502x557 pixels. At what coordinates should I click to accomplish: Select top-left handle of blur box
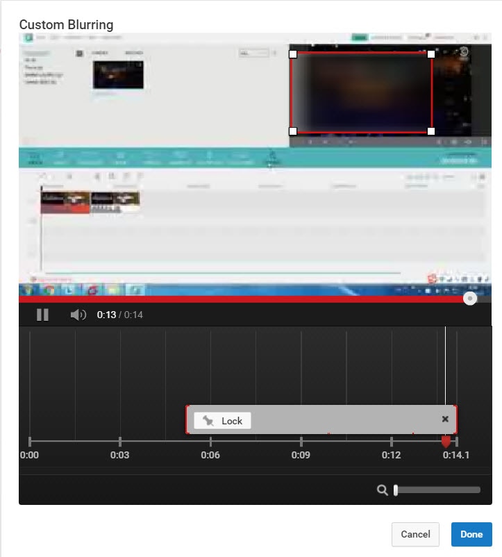coord(293,54)
